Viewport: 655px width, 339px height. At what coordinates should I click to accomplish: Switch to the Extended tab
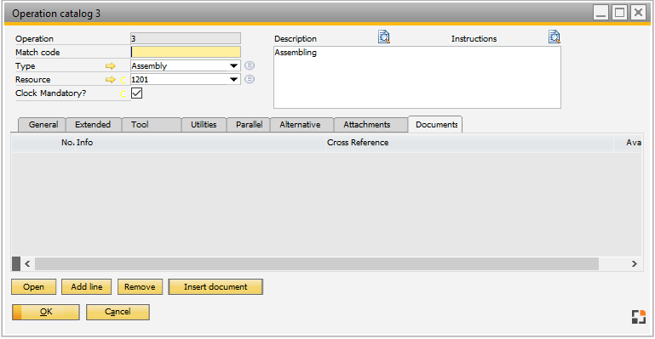[x=94, y=125]
